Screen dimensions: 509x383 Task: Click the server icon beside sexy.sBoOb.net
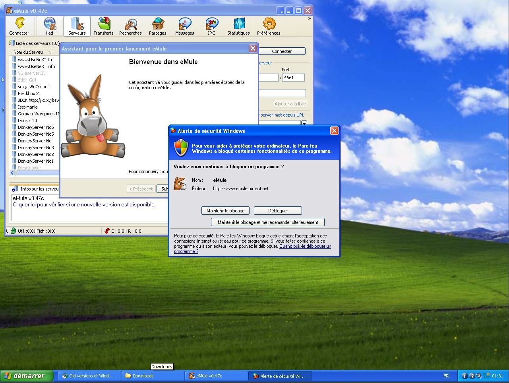(14, 87)
